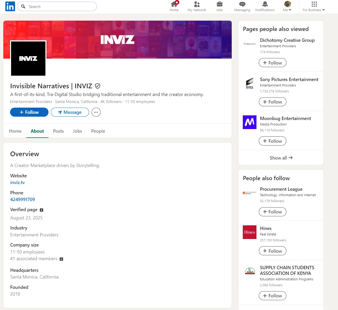Open Dichotomy Creative Group page title
The height and width of the screenshot is (310, 338).
coord(287,40)
